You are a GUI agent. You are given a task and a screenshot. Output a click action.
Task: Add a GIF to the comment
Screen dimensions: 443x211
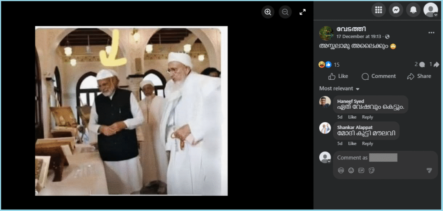(361, 170)
